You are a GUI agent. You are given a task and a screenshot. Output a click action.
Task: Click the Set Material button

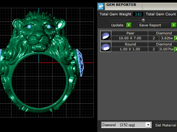click(166, 125)
